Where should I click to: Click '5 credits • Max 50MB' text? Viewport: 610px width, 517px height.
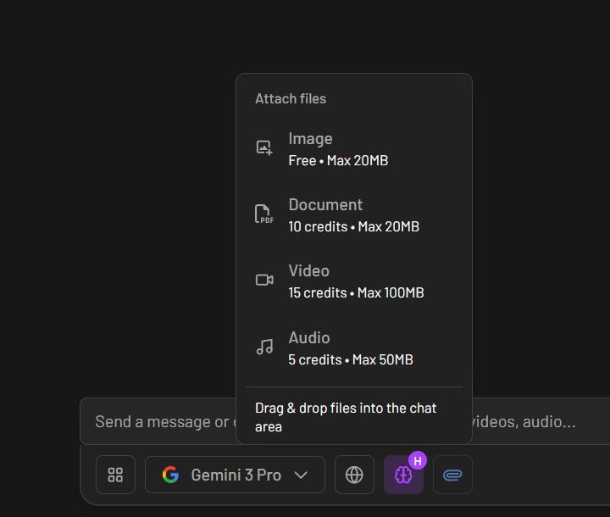click(351, 359)
